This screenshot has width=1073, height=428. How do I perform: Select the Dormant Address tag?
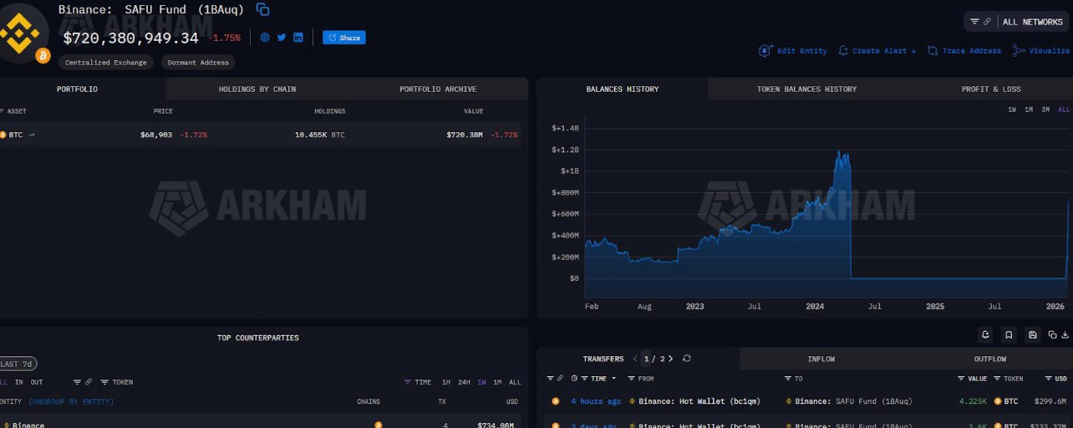point(198,63)
